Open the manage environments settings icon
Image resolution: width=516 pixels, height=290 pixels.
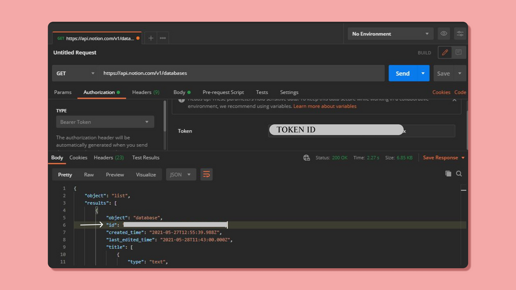(x=460, y=34)
